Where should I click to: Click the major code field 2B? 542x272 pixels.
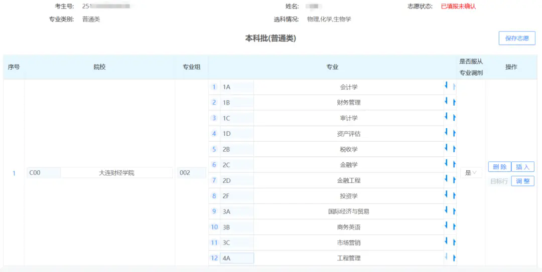tap(237, 149)
